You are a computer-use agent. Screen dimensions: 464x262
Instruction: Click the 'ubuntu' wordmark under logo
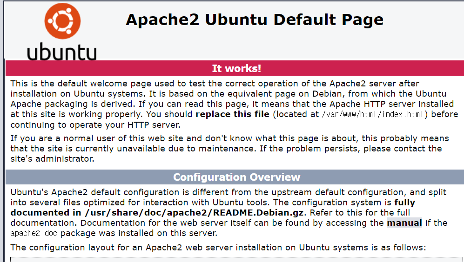pos(62,52)
